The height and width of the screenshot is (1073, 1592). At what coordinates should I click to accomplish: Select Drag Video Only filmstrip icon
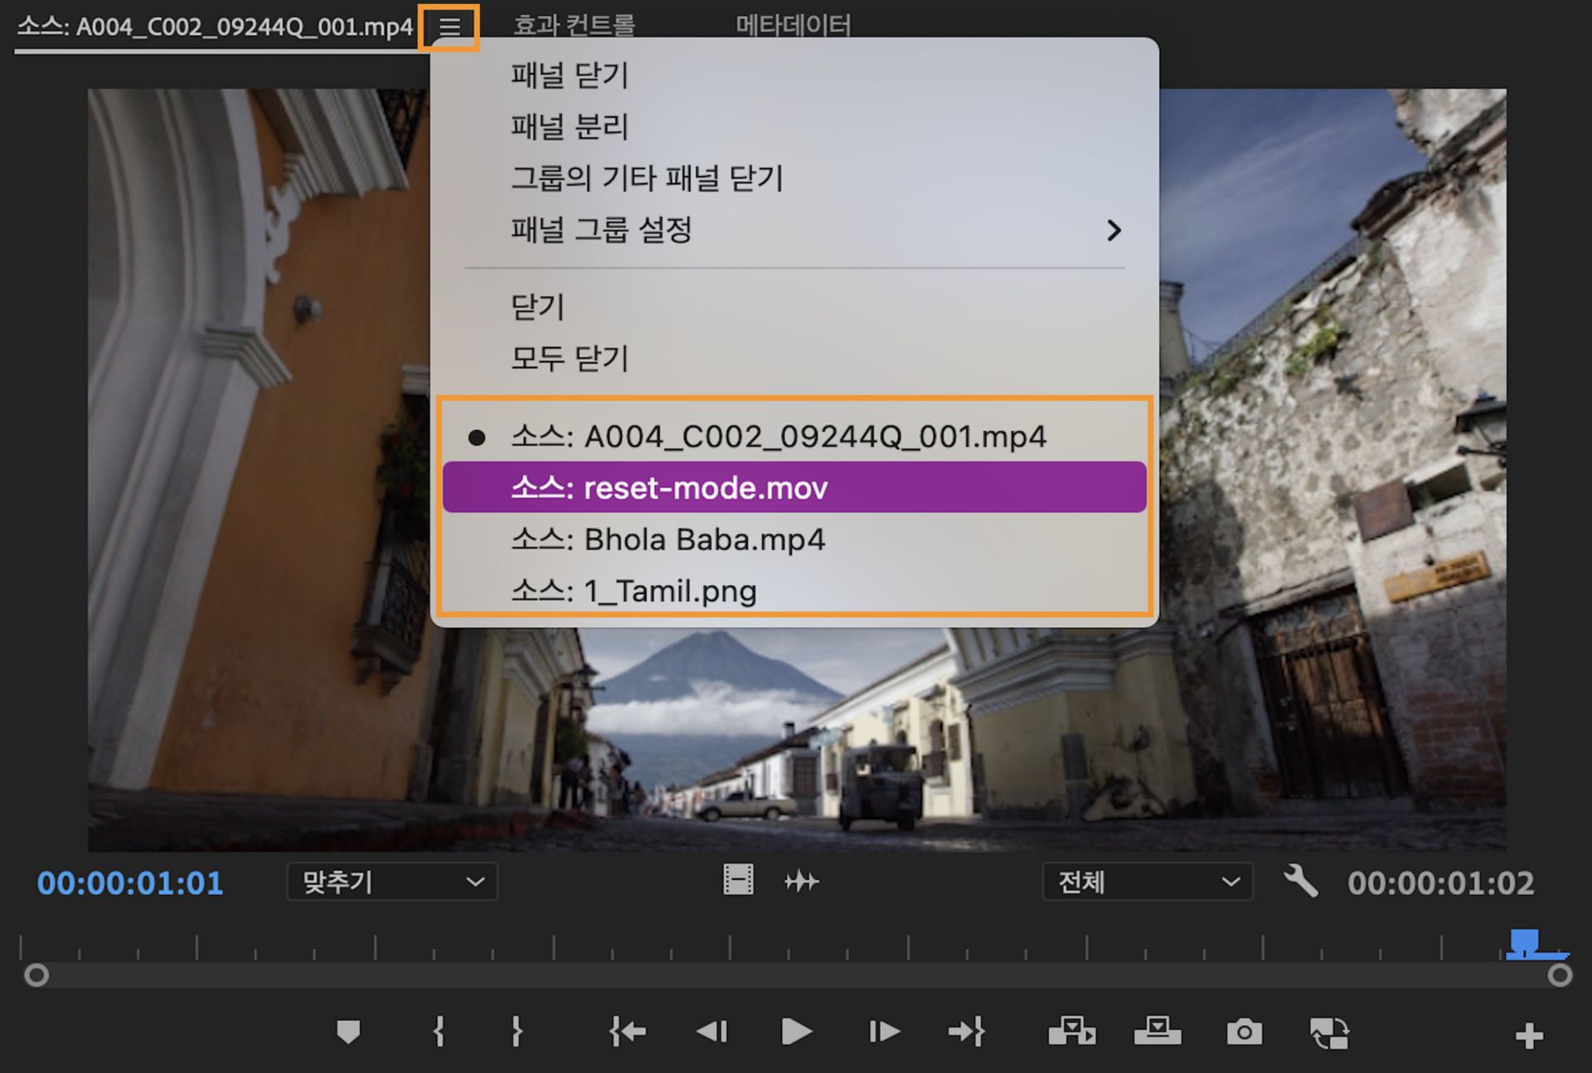point(737,880)
